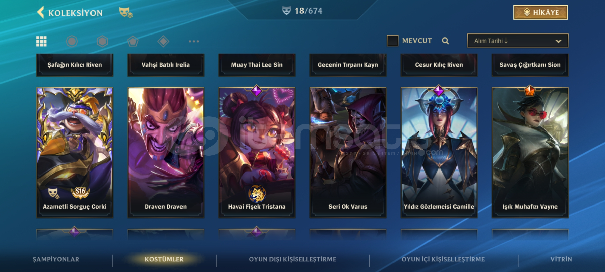Select the circular-gem rarity filter icon
Image resolution: width=605 pixels, height=272 pixels.
(72, 41)
